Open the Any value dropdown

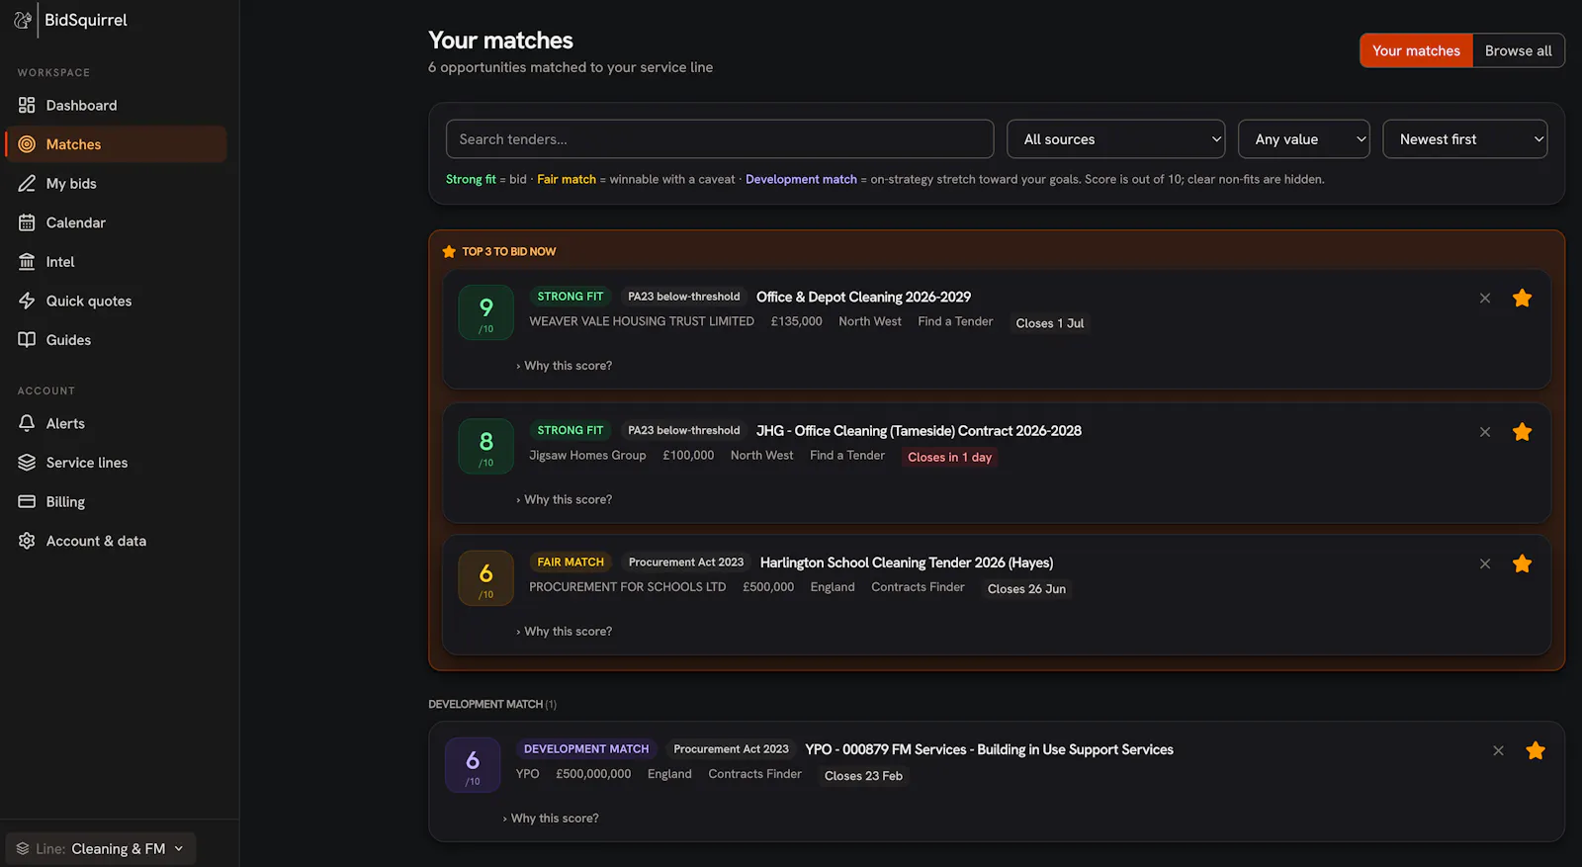[x=1303, y=139]
